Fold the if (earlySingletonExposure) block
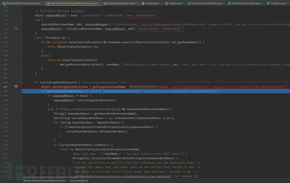Image resolution: width=290 pixels, height=183 pixels. tap(22, 82)
